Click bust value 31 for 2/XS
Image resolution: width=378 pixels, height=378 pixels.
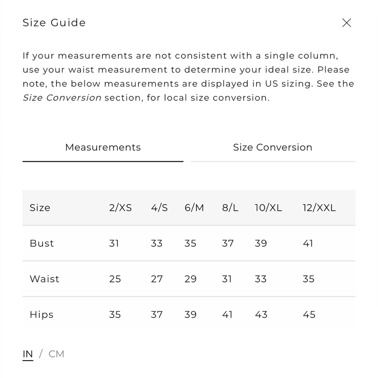tap(114, 243)
